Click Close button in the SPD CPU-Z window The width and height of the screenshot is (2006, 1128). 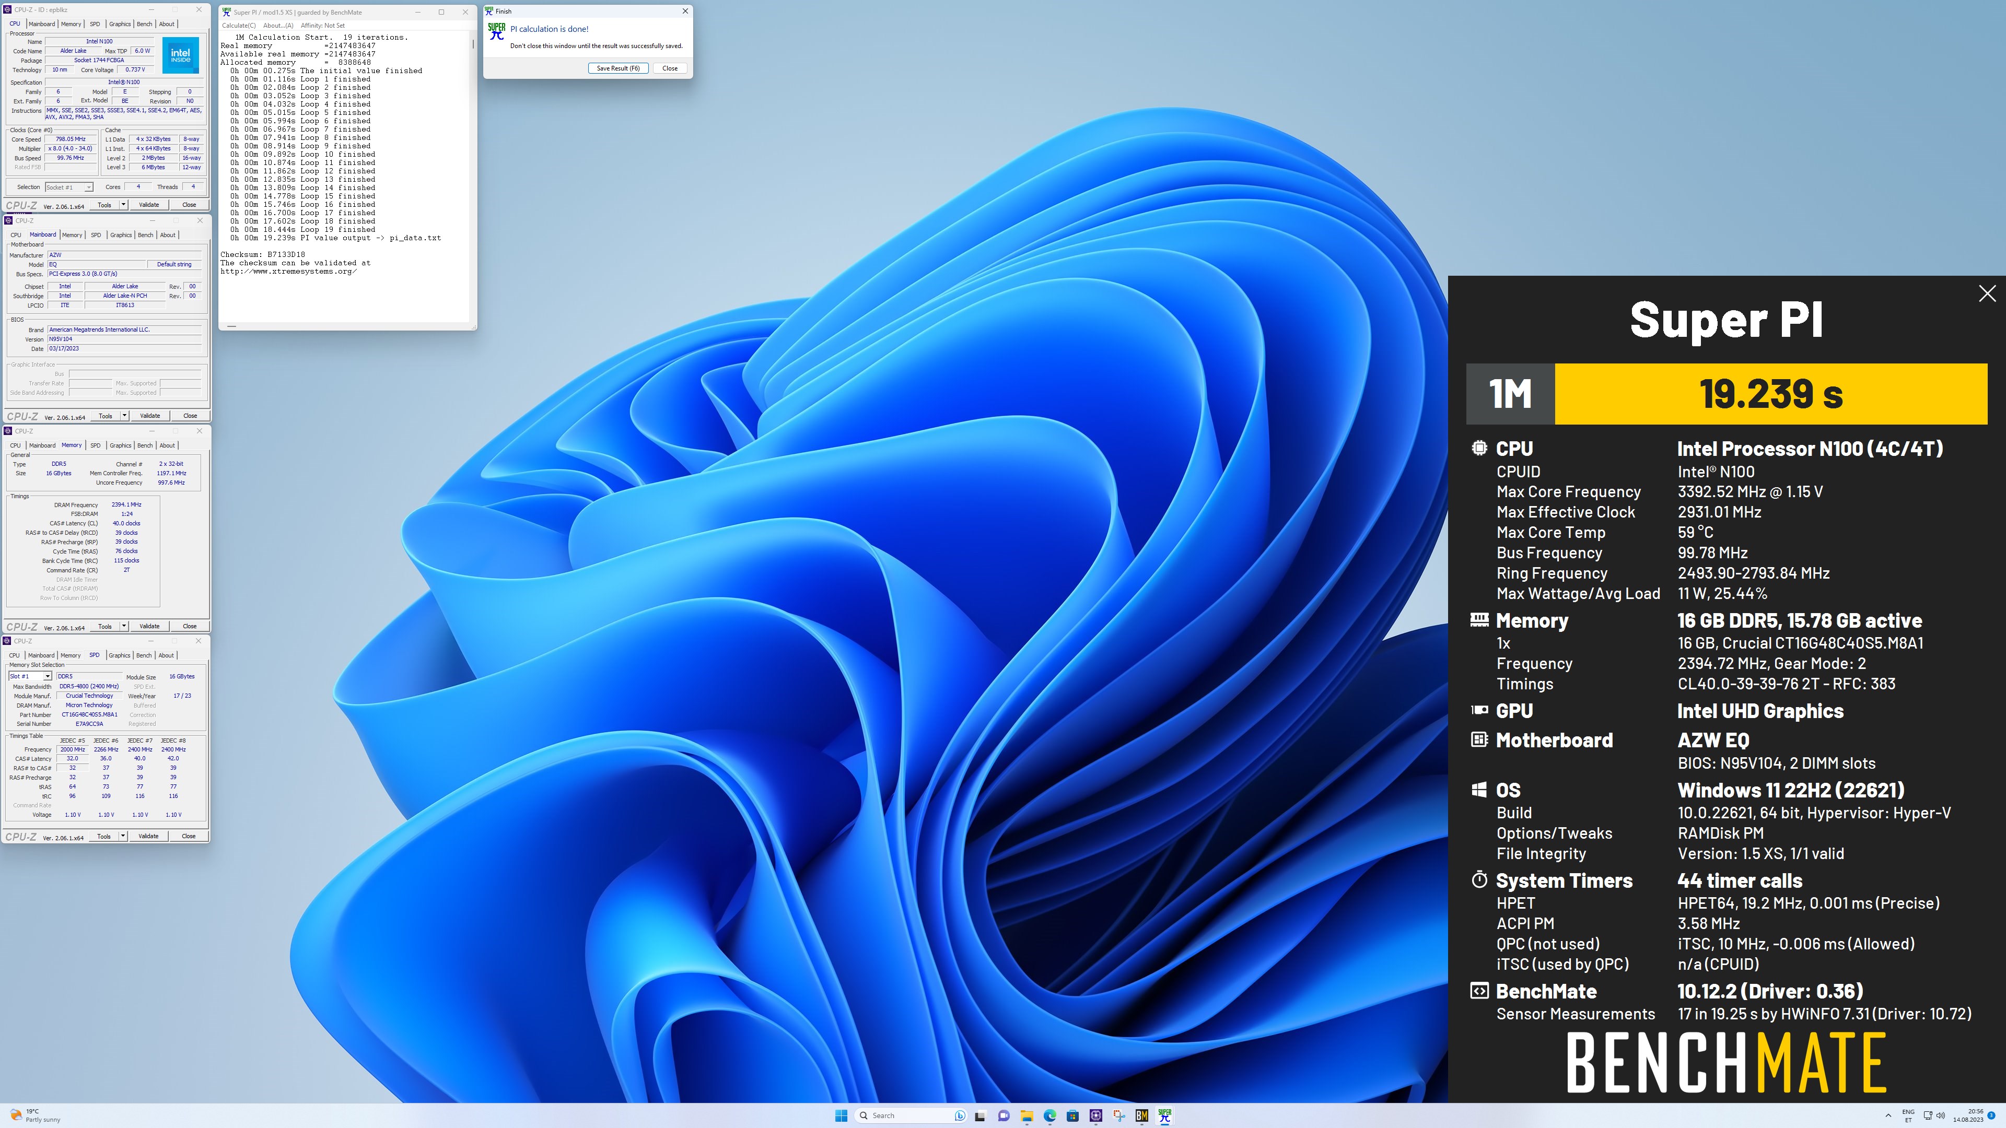189,836
